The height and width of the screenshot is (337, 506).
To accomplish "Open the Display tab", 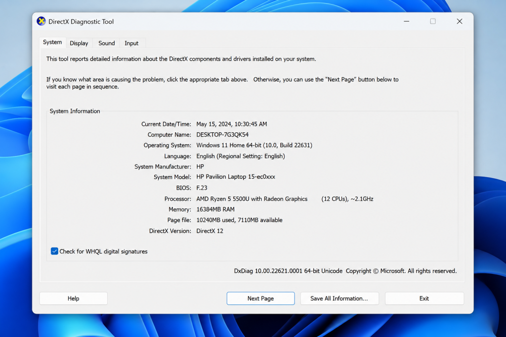I will pos(79,43).
